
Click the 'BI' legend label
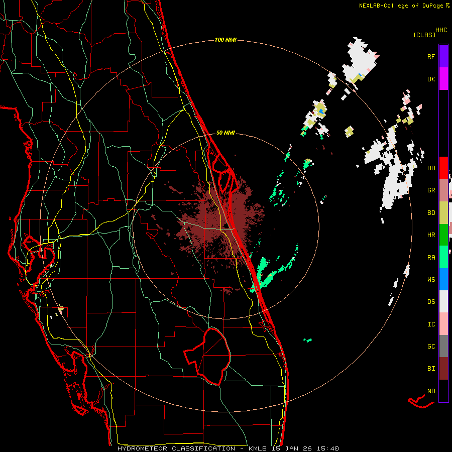coord(431,369)
